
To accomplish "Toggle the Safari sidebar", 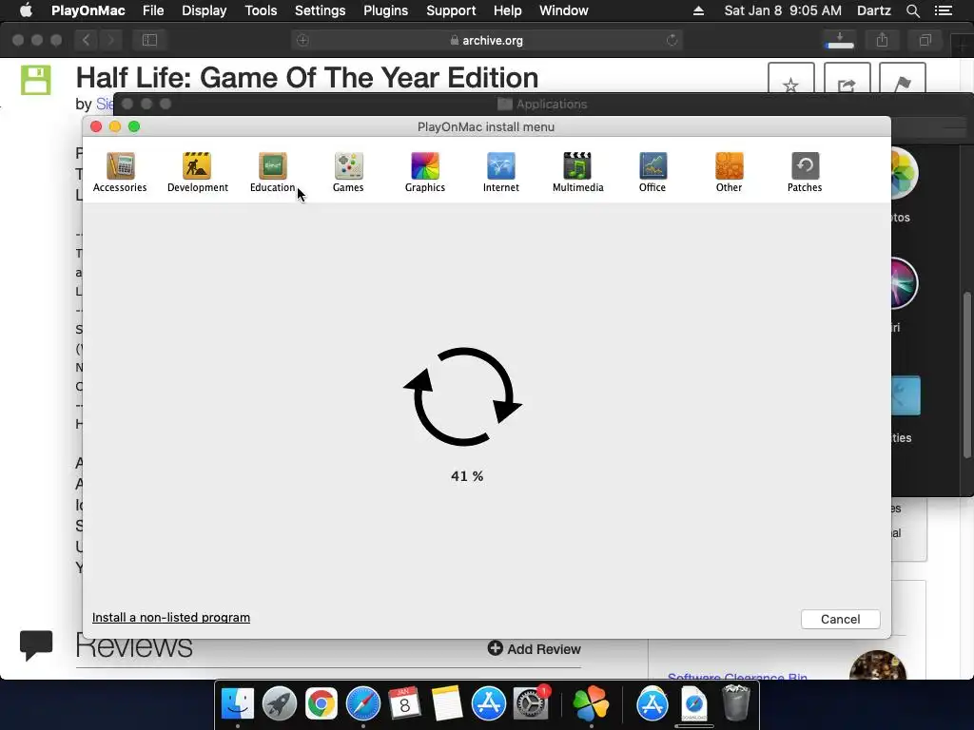I will (149, 40).
